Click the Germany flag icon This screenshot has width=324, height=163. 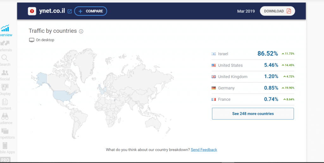click(214, 88)
